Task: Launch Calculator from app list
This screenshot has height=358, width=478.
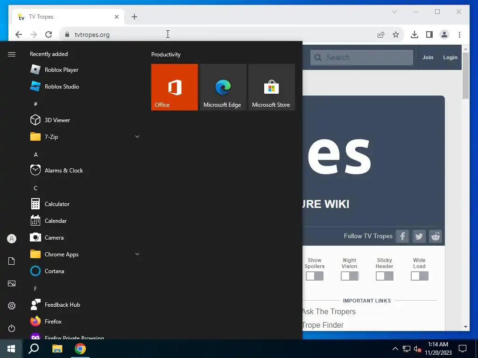Action: click(85, 204)
